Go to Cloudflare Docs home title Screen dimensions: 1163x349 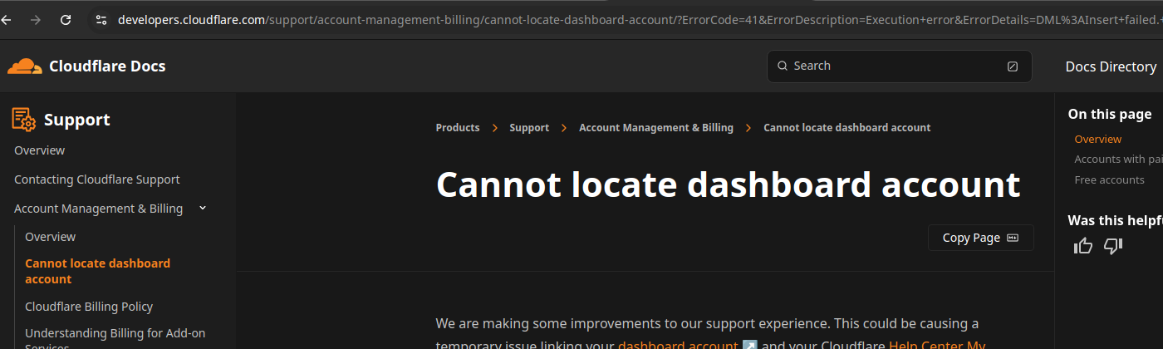[x=107, y=66]
